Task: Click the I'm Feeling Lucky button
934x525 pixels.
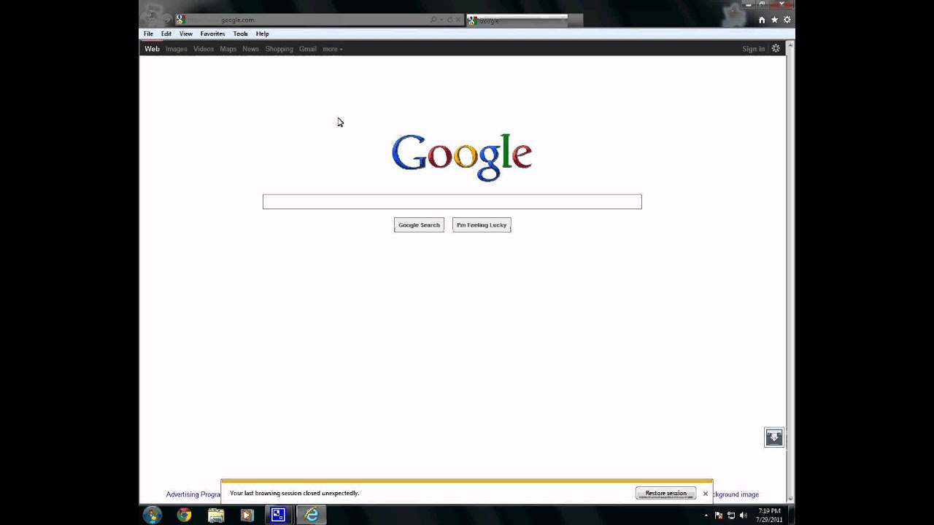Action: 482,225
